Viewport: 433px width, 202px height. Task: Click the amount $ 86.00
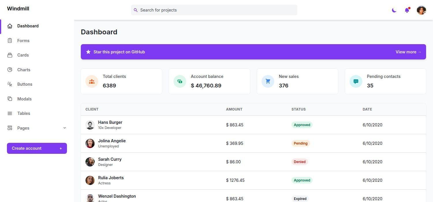click(233, 162)
